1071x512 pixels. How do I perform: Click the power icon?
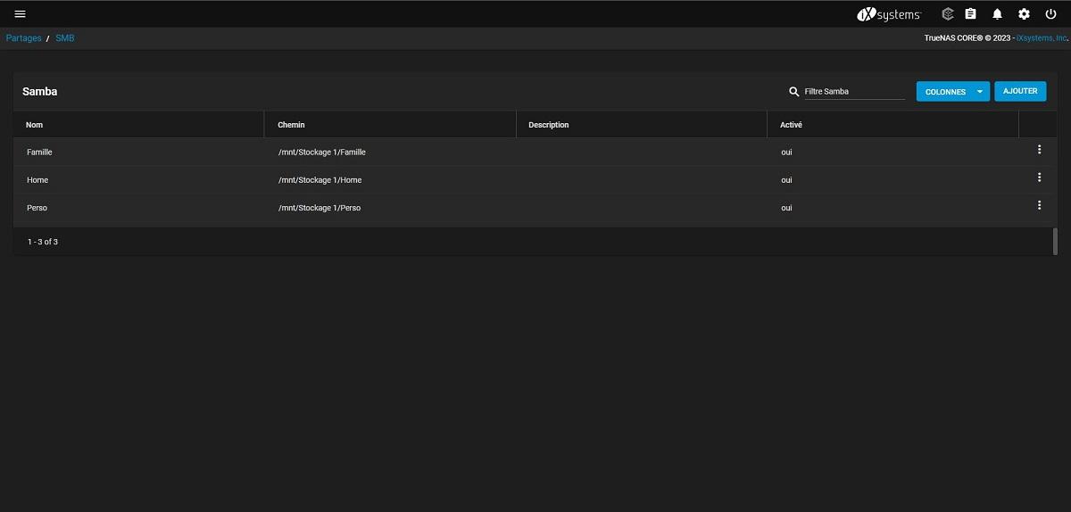(1050, 14)
